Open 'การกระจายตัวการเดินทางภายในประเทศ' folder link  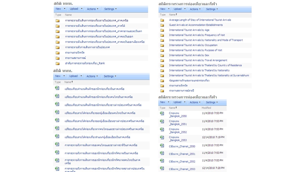87,47
